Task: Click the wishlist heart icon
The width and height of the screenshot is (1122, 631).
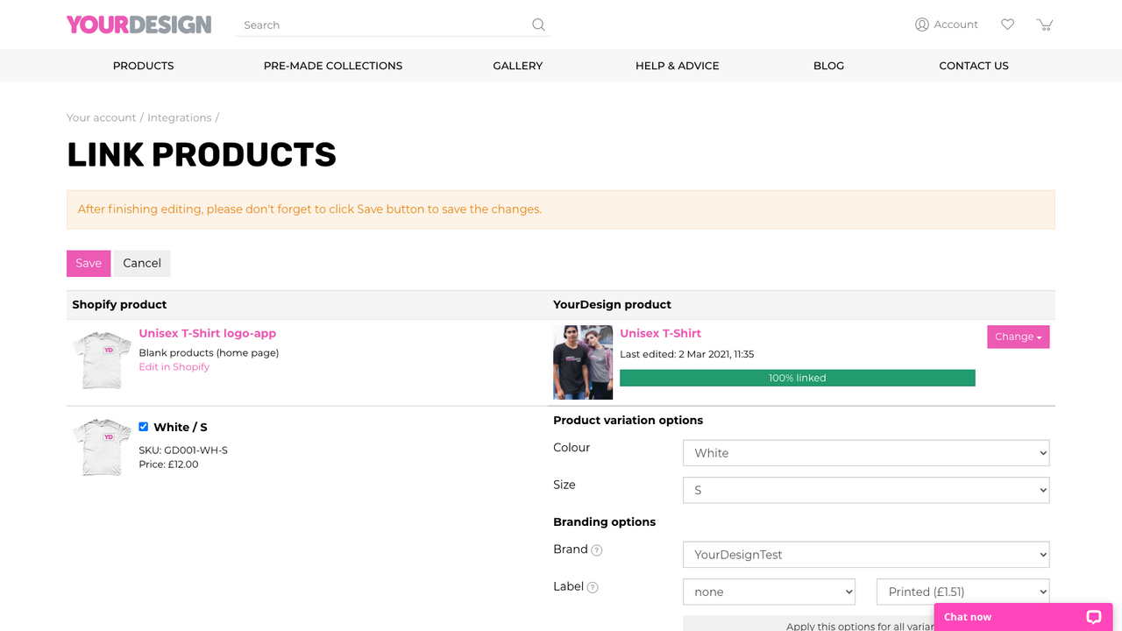Action: pos(1007,25)
